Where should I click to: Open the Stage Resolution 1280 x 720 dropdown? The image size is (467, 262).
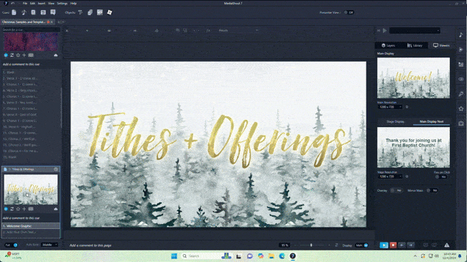point(390,177)
